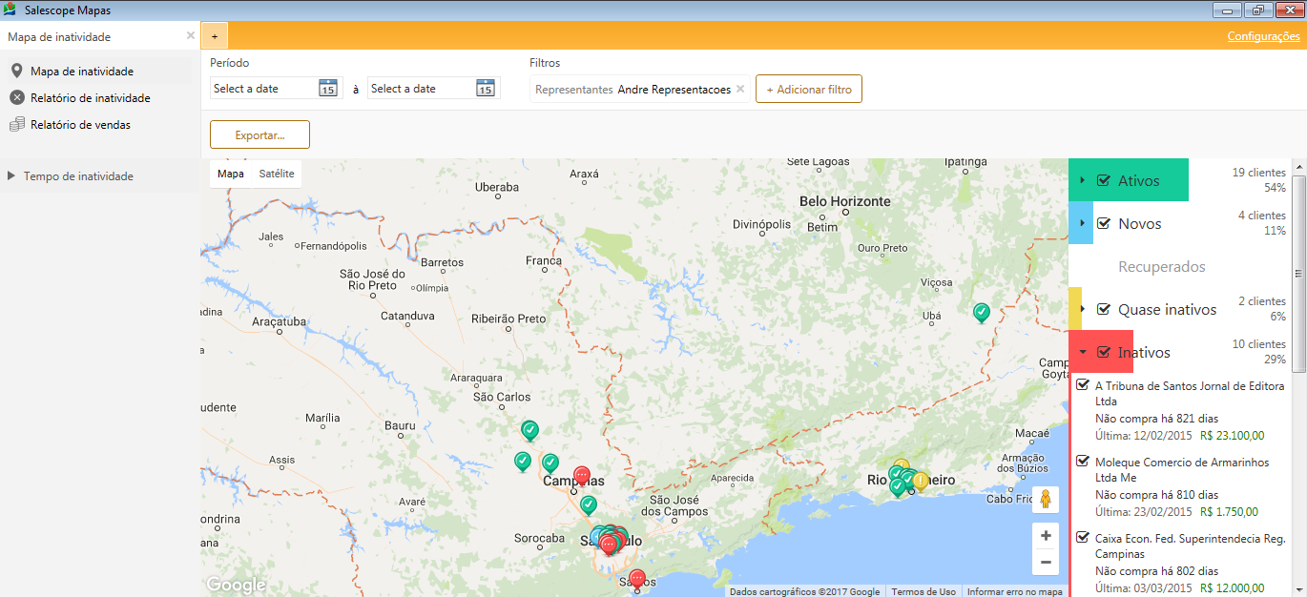Expand the Tempo de inatividade section

11,175
